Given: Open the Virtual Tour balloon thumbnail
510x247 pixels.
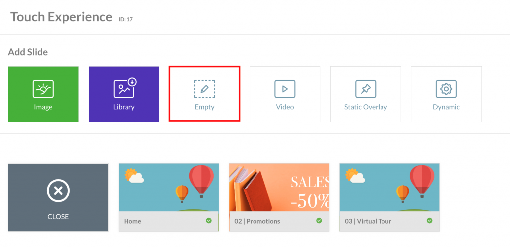Looking at the screenshot, I should pyautogui.click(x=389, y=187).
